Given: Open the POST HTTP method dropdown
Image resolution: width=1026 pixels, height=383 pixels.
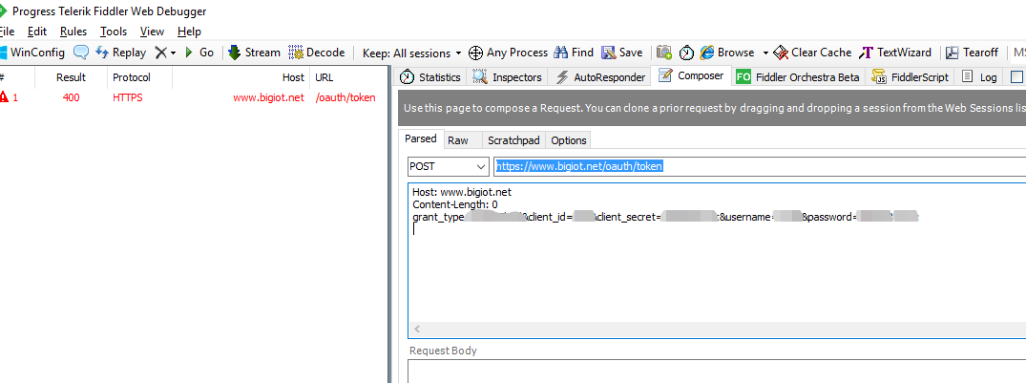Looking at the screenshot, I should tap(448, 166).
